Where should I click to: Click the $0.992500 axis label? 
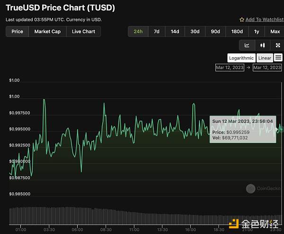click(x=19, y=145)
